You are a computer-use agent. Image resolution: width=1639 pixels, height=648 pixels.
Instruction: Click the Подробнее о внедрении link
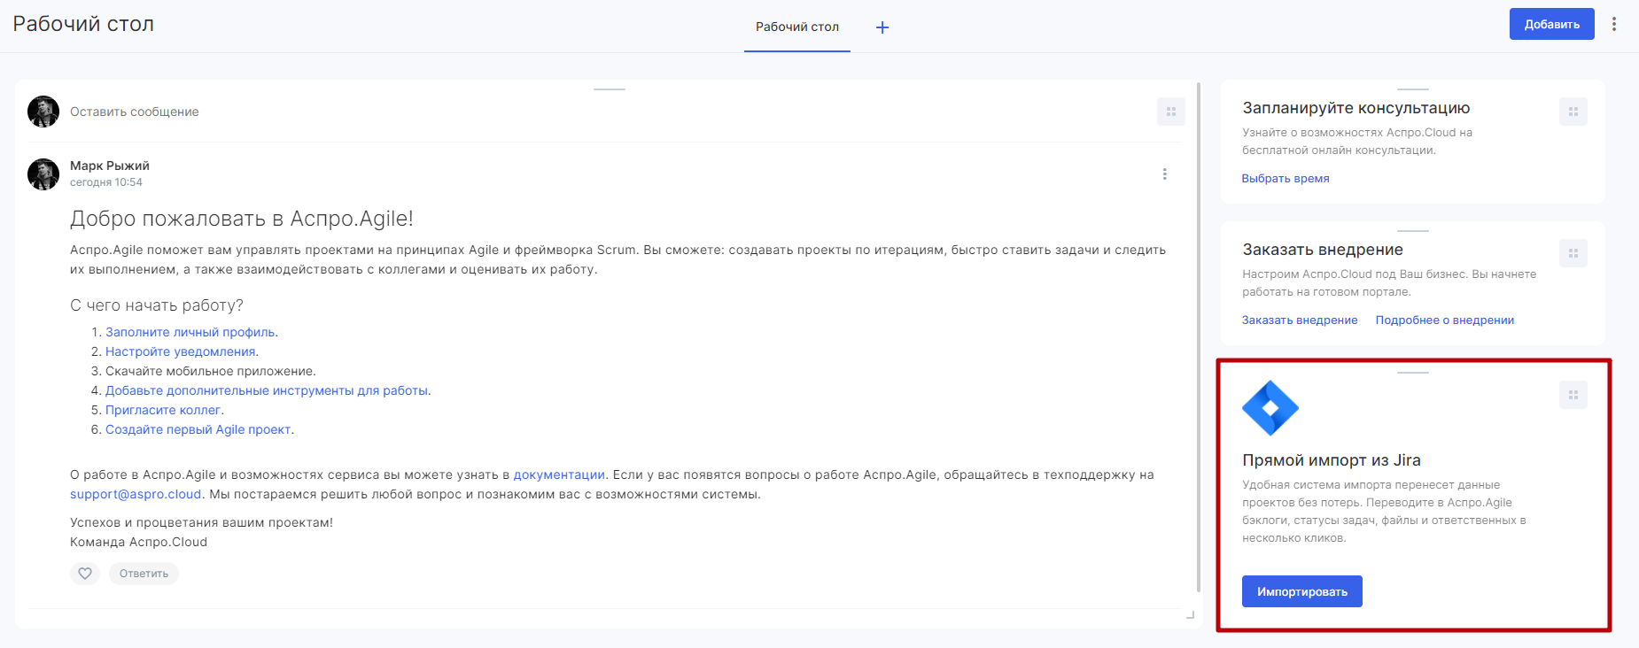1445,320
